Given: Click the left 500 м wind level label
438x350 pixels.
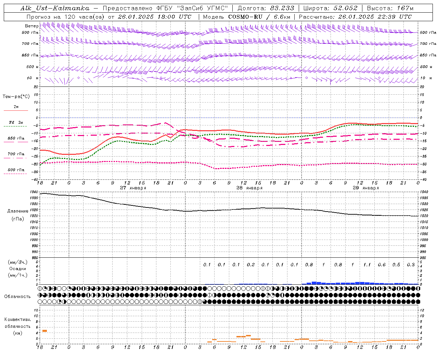Looking at the screenshot, I should click(x=33, y=67).
